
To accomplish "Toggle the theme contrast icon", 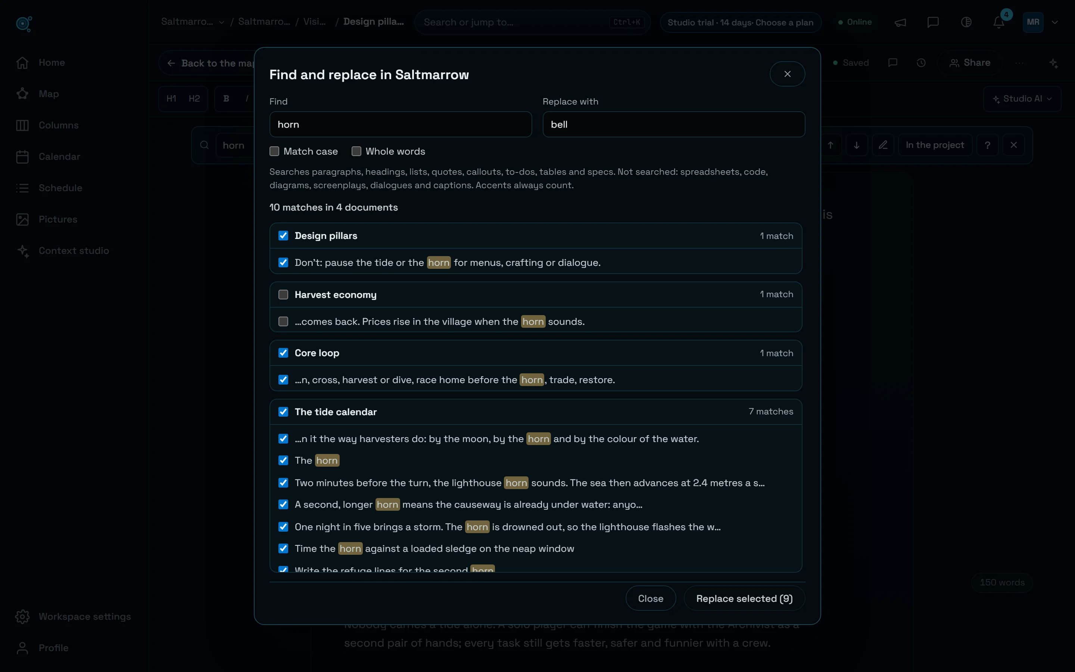I will 966,22.
